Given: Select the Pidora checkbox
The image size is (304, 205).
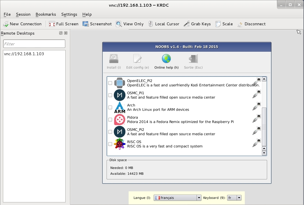Looking at the screenshot, I should [110, 120].
